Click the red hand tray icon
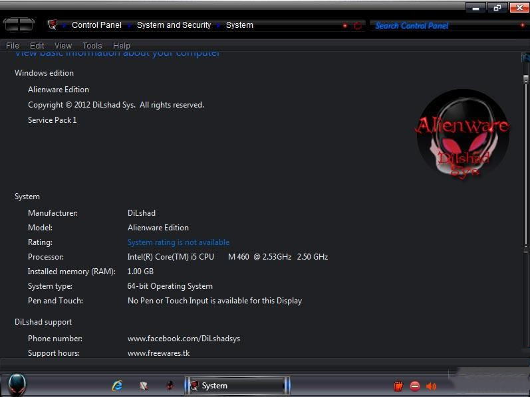Screen dimensions: 530x397 point(398,386)
